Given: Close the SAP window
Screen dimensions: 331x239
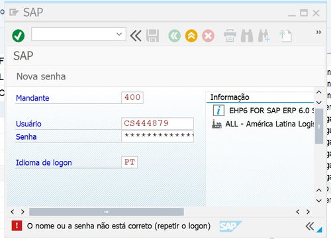Looking at the screenshot, I should (x=316, y=13).
